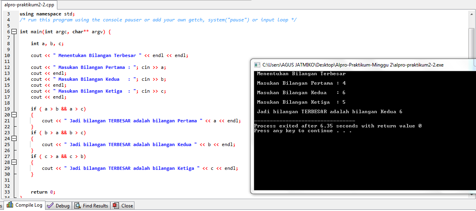The width and height of the screenshot is (476, 211).
Task: Click the 'Masukan Bilangan Ketiga' code line
Action: point(98,91)
